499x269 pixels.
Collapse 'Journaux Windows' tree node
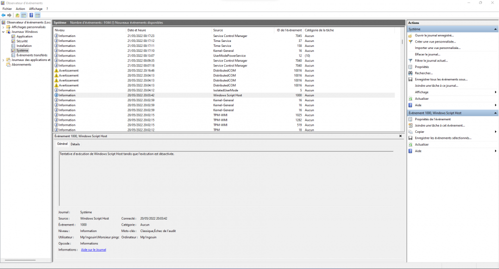point(3,32)
